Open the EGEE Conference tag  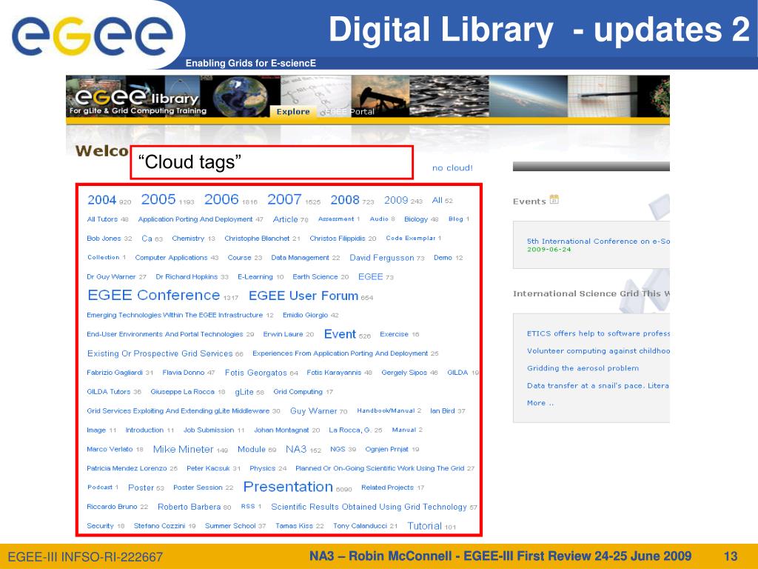coord(154,295)
